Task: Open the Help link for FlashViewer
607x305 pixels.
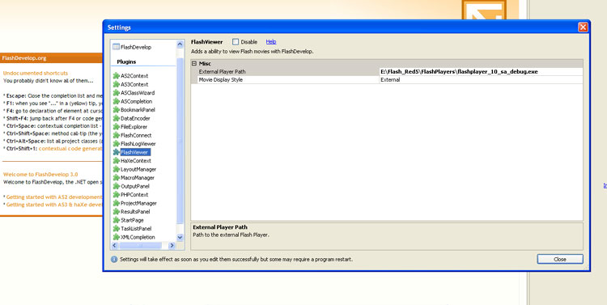Action: pos(271,41)
